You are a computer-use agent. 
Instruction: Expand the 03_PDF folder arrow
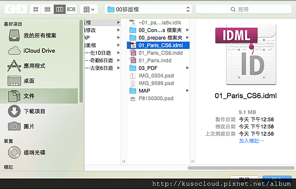coord(187,68)
